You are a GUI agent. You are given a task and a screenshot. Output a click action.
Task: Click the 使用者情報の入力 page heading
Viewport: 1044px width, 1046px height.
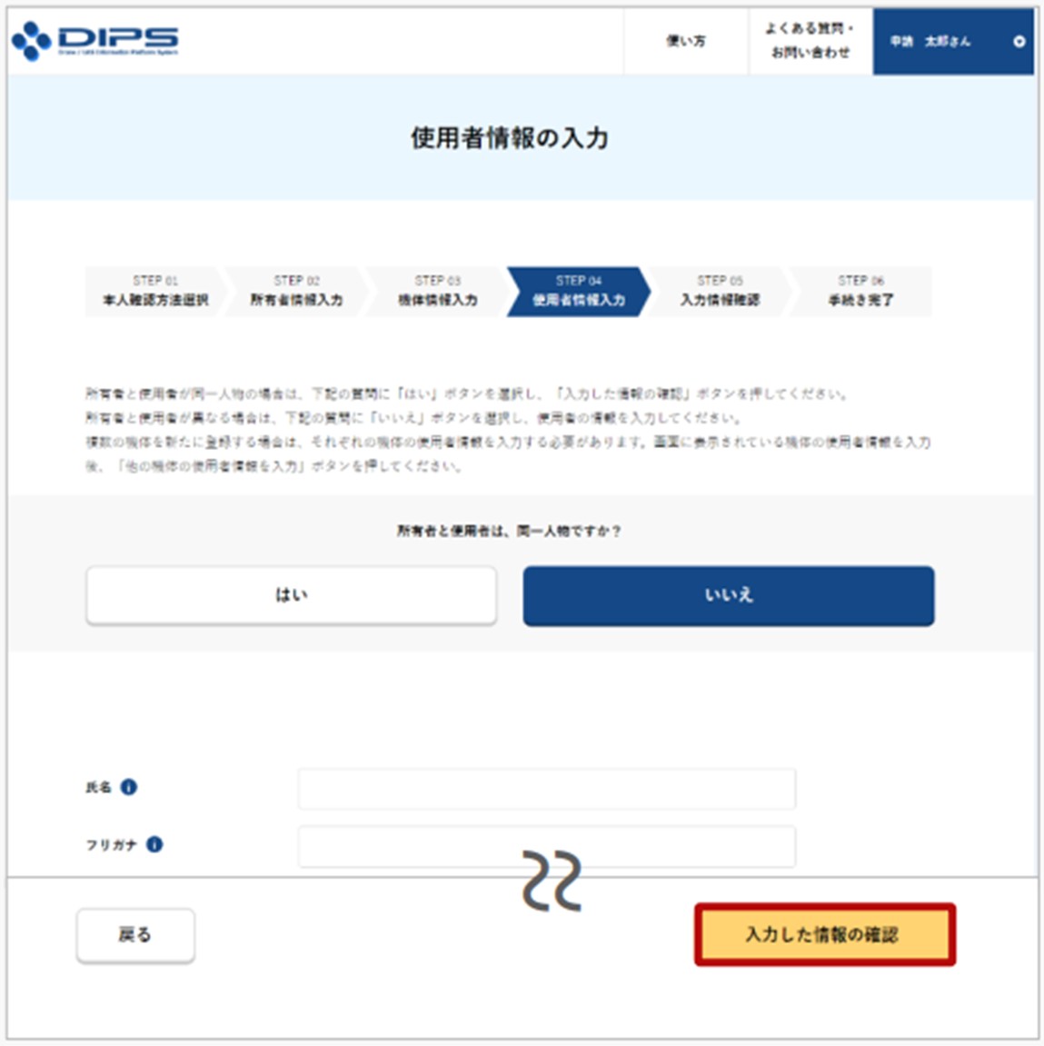click(510, 138)
